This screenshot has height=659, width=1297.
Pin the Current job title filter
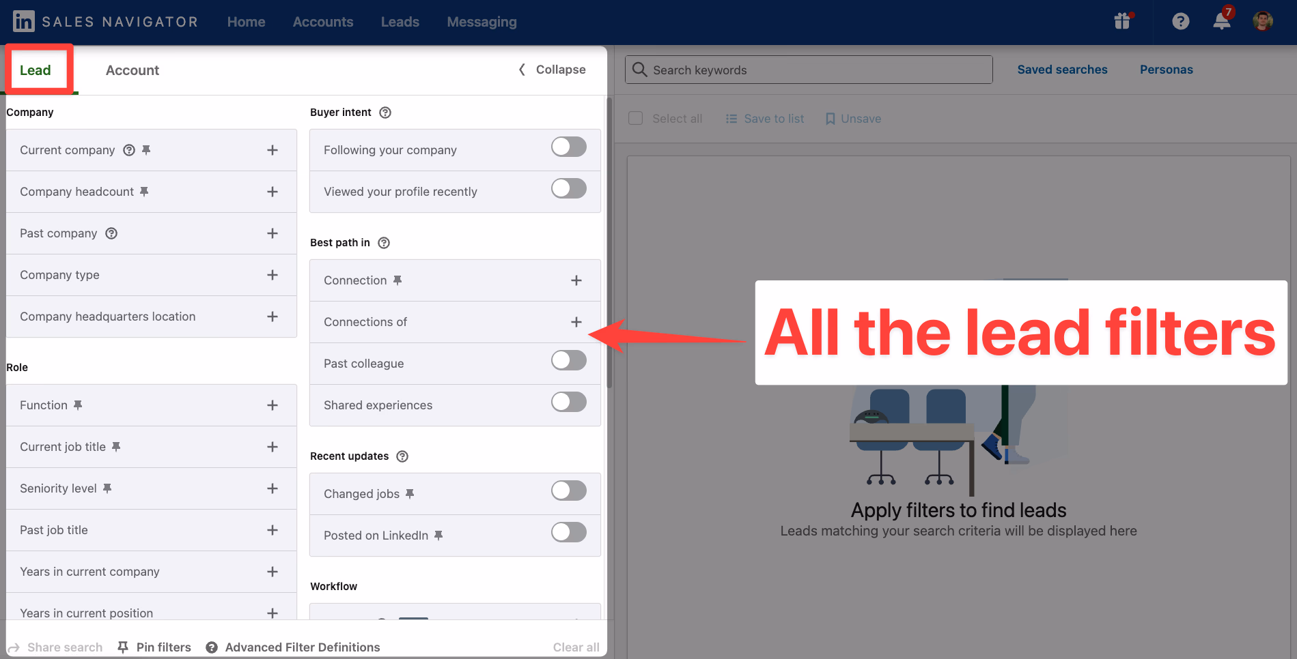116,447
